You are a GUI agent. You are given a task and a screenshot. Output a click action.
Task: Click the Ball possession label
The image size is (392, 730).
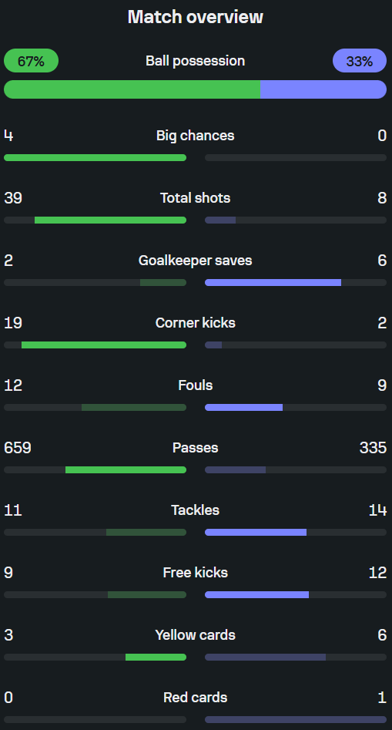[x=196, y=61]
